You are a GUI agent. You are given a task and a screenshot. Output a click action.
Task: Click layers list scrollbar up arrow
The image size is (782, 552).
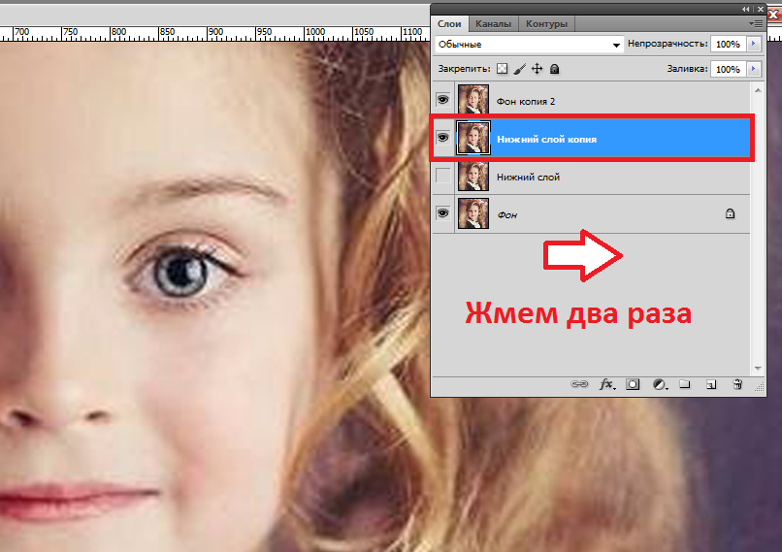(758, 90)
